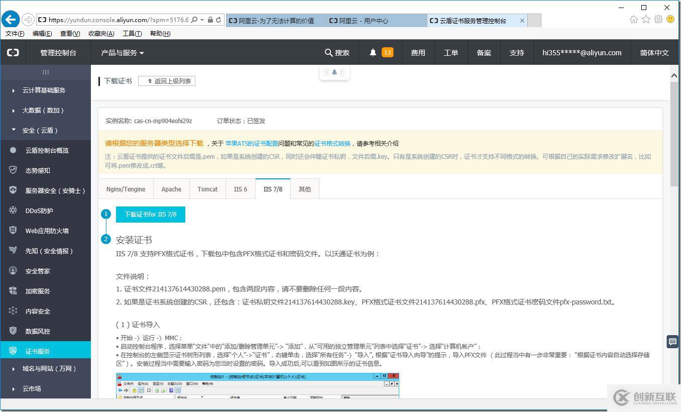681x412 pixels.
Task: Click the page vertical scrollbar thumb
Action: 674,133
